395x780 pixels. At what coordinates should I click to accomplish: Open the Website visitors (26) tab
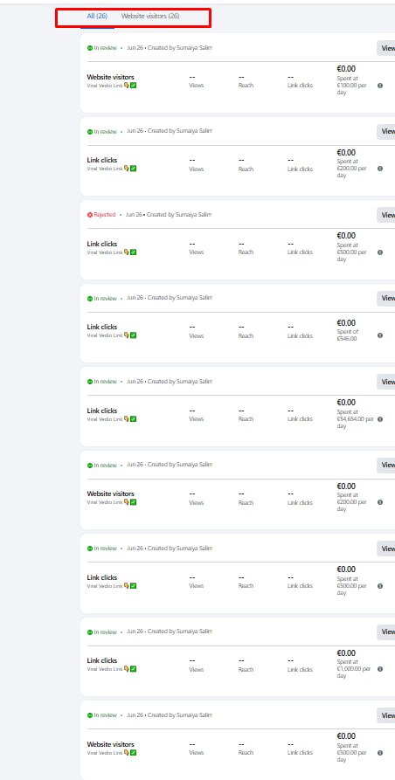[150, 16]
